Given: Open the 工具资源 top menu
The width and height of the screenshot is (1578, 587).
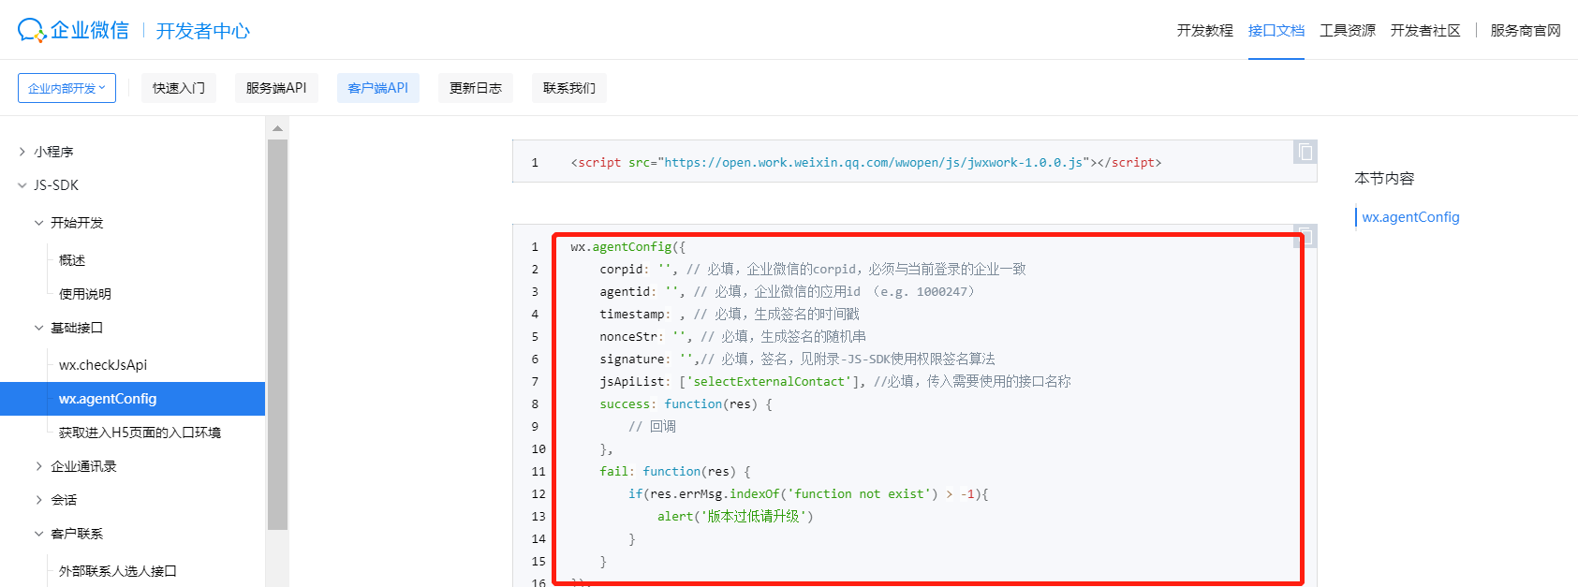Looking at the screenshot, I should (x=1347, y=30).
